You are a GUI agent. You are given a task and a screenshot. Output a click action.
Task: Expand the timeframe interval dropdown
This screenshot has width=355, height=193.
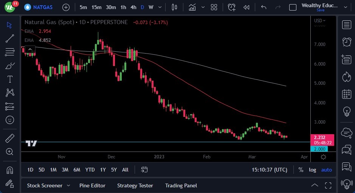[160, 7]
